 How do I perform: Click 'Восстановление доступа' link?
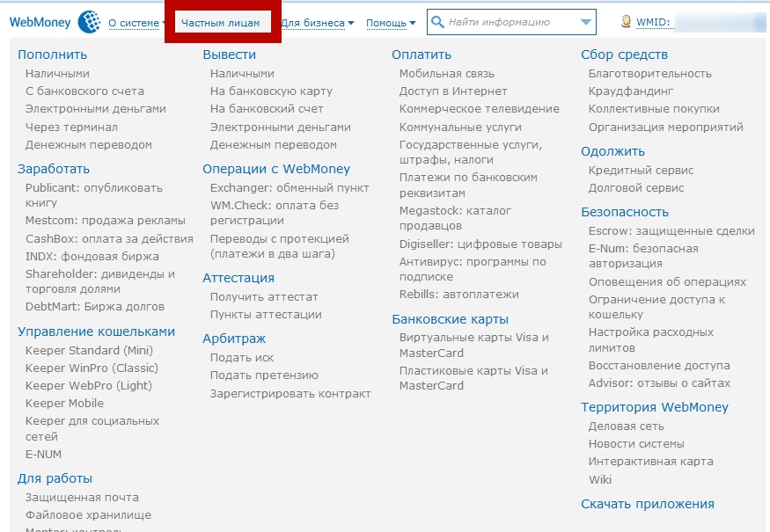[x=659, y=366]
